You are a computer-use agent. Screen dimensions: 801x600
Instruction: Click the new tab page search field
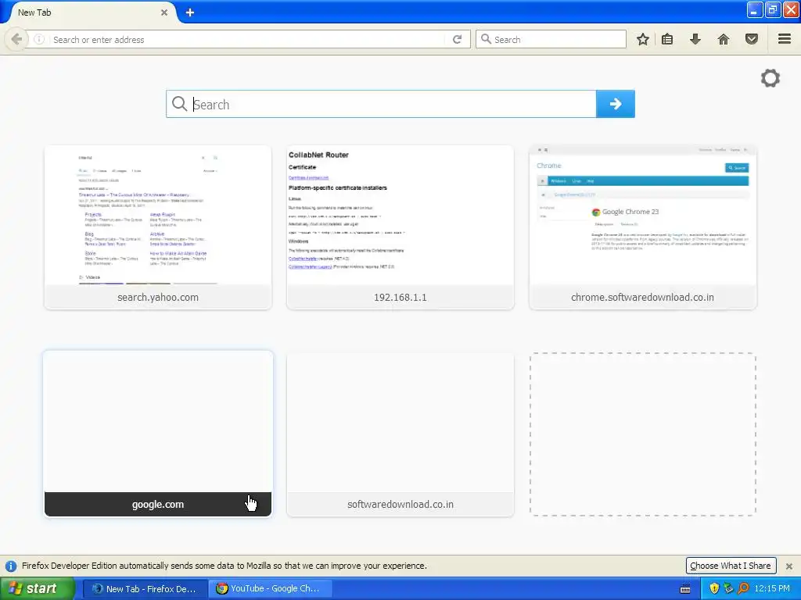(x=381, y=104)
